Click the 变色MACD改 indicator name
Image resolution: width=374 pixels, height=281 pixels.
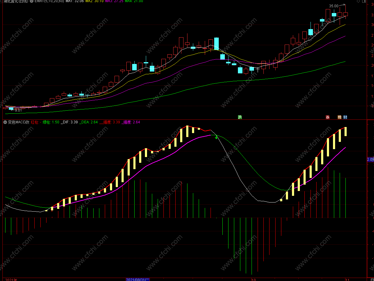point(19,122)
